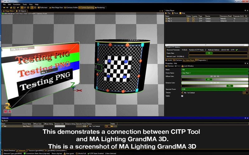Image resolution: width=249 pixels, height=155 pixels.
Task: Click trash icon in Materials table row
Action: 106,126
